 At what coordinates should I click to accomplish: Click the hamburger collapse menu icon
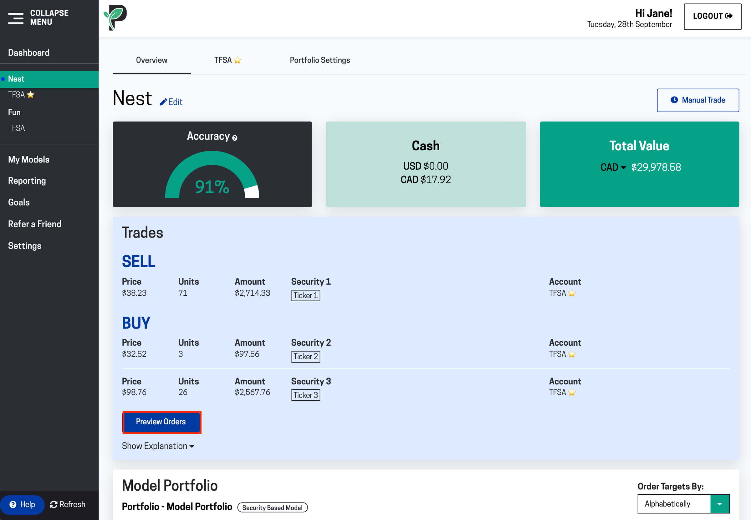tap(16, 18)
